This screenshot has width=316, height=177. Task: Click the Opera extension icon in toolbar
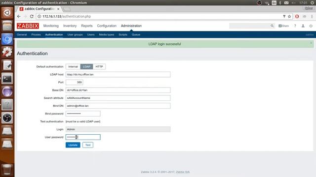pyautogui.click(x=297, y=16)
